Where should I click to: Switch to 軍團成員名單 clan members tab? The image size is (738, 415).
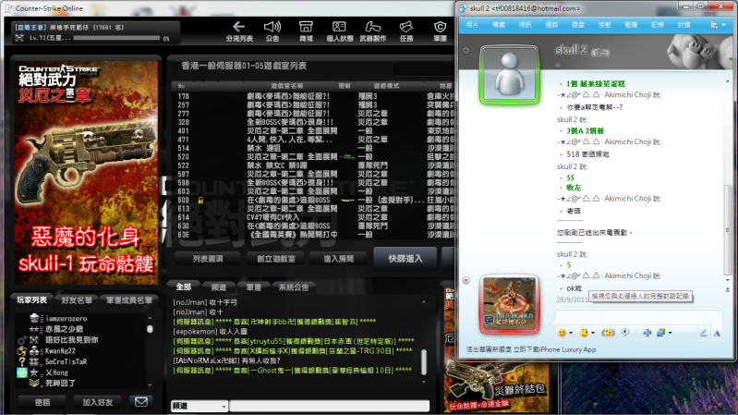[x=128, y=300]
